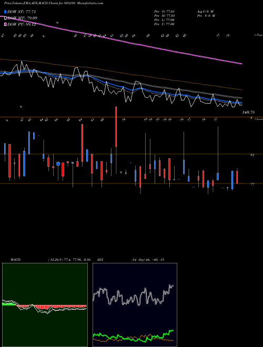
Task: Click the white DOW MT legend swatch
Action: pyautogui.click(x=6, y=18)
